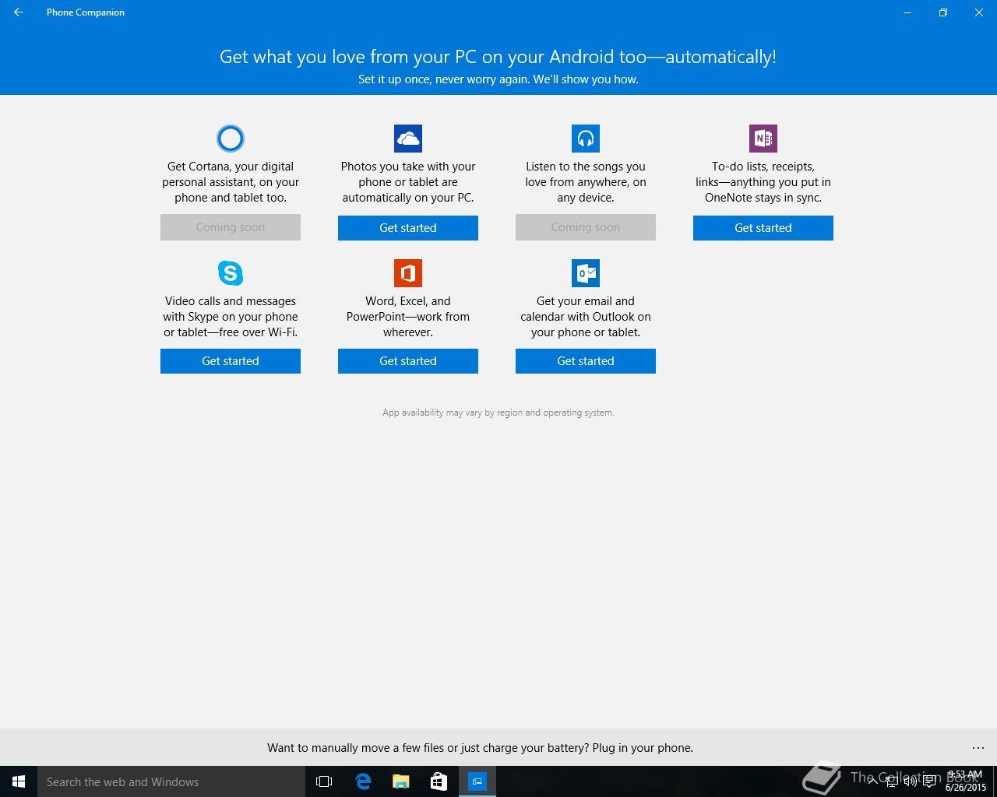Screen dimensions: 997x797
Task: Click the 'Photos you take' description text
Action: (x=408, y=182)
